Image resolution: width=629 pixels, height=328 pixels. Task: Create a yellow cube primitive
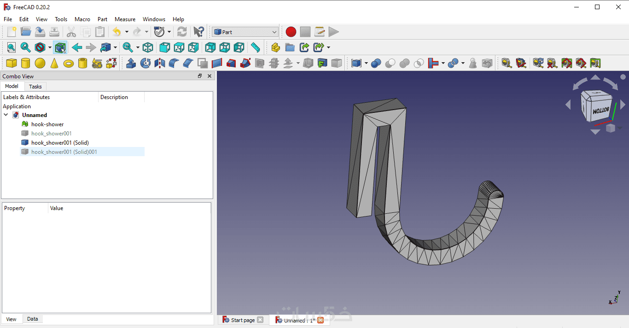(x=12, y=63)
